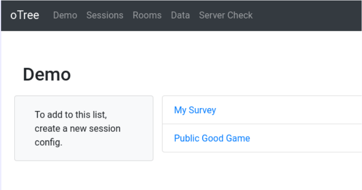Open the Demo navbar item

(x=65, y=15)
